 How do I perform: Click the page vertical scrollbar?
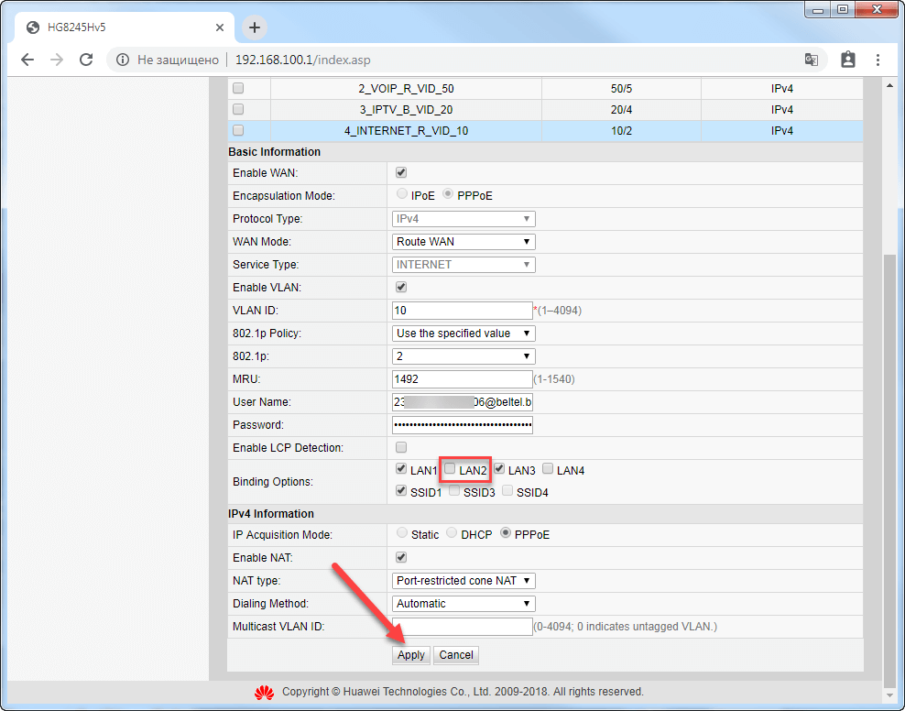coord(888,458)
